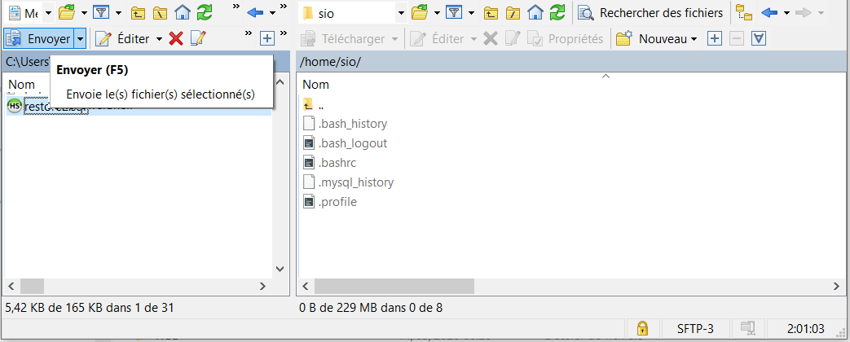Refresh the local panel file list
Viewport: 850px width, 342px height.
point(205,13)
